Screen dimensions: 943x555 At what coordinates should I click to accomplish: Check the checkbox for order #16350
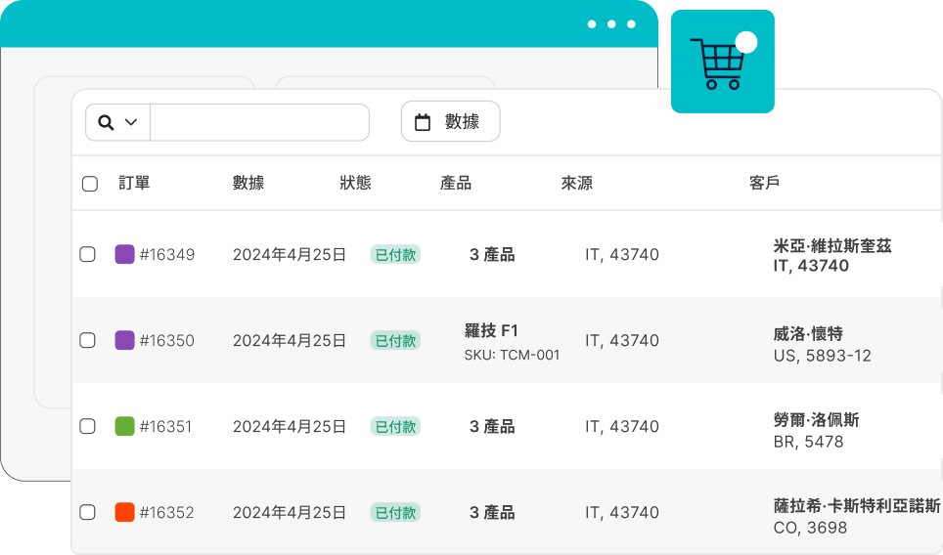point(87,340)
